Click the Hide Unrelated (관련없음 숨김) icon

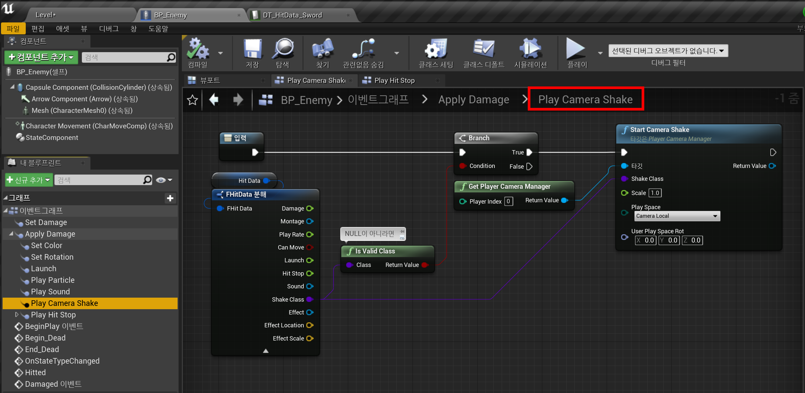pos(363,49)
